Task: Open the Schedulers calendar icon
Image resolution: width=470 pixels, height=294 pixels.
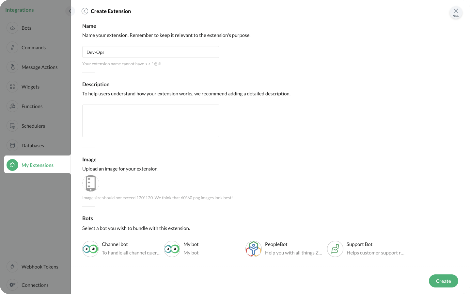Action: (x=12, y=126)
